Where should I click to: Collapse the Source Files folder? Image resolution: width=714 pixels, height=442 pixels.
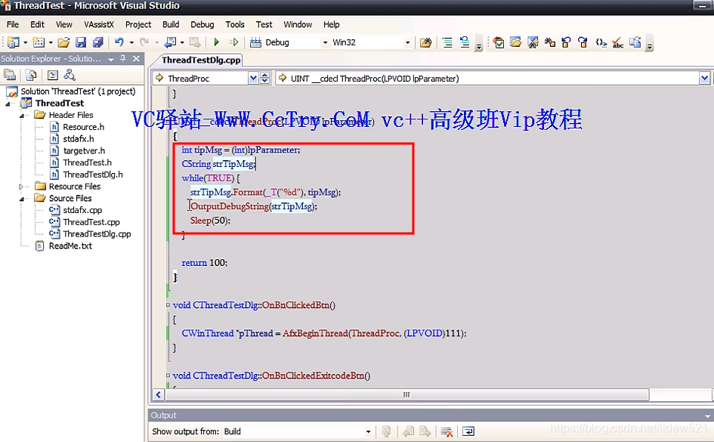click(x=21, y=199)
